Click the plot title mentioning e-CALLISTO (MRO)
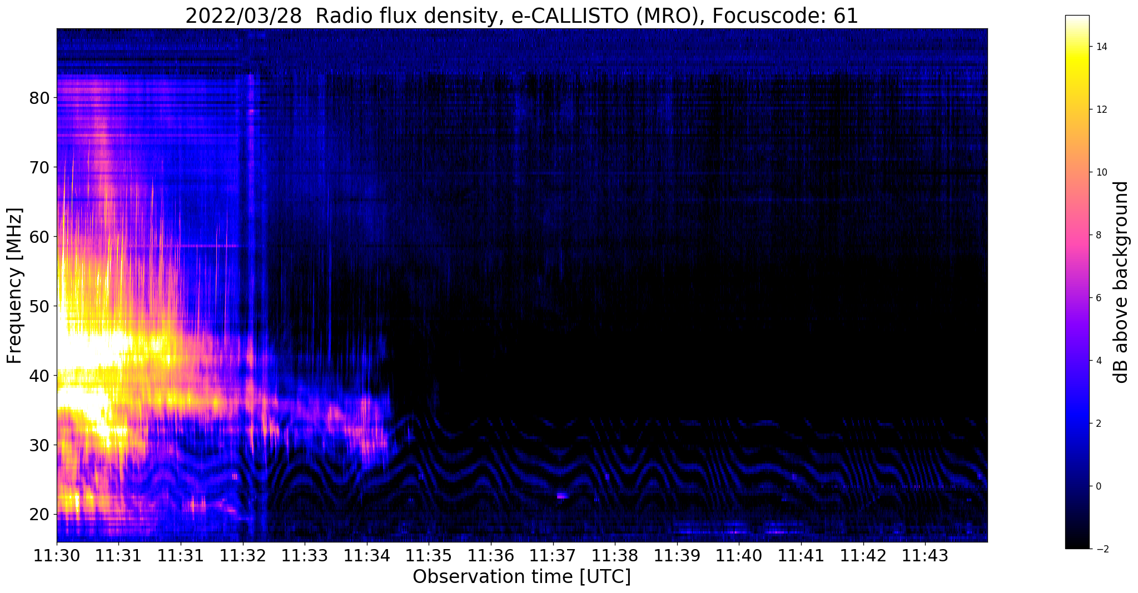 (521, 16)
